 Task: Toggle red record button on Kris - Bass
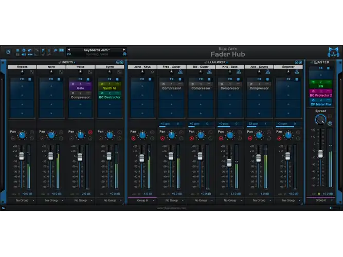(221, 138)
